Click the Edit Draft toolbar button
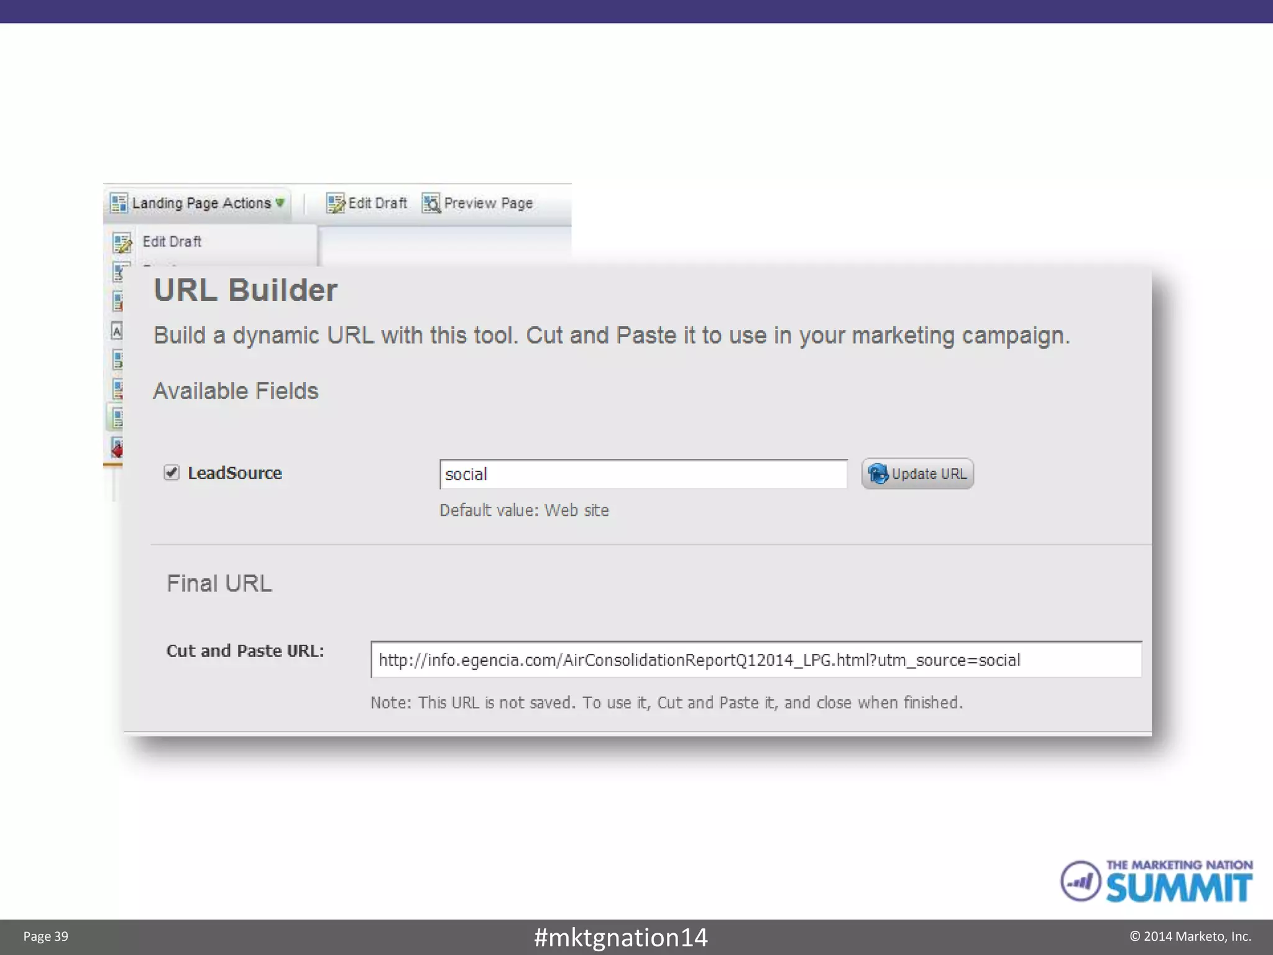 367,203
